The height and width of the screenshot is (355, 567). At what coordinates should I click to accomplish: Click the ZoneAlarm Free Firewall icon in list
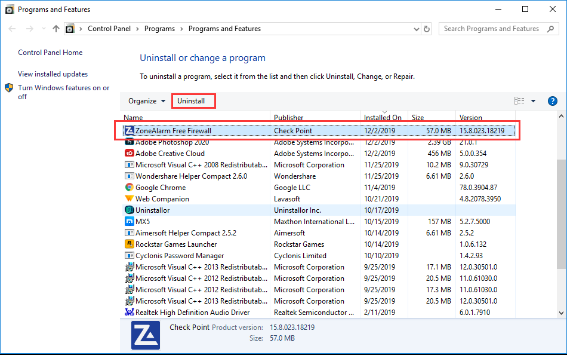(x=129, y=130)
